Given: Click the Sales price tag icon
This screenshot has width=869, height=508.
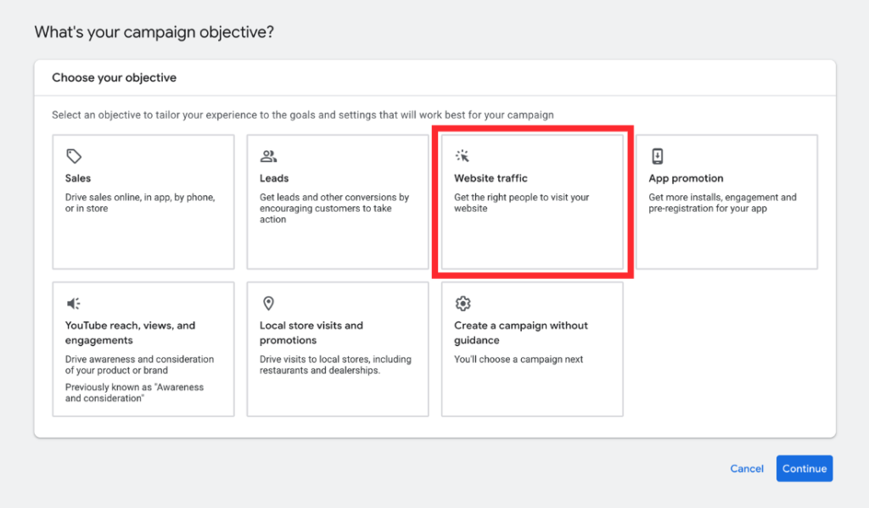Looking at the screenshot, I should [x=74, y=156].
